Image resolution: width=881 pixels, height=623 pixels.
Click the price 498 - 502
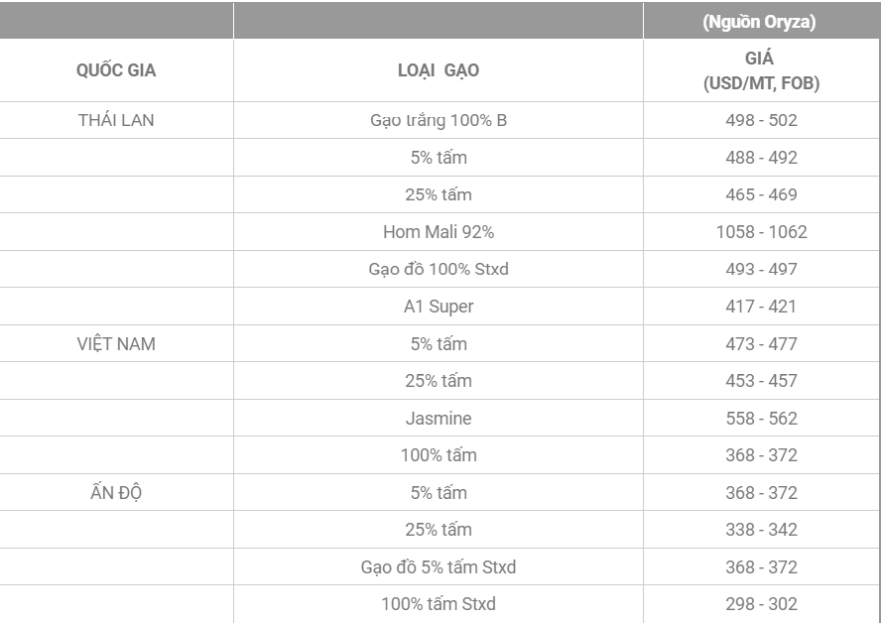[x=761, y=120]
